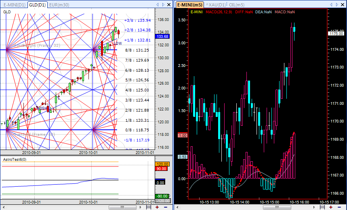Click the black 0.00 level tag
347x210 pixels.
160,183
